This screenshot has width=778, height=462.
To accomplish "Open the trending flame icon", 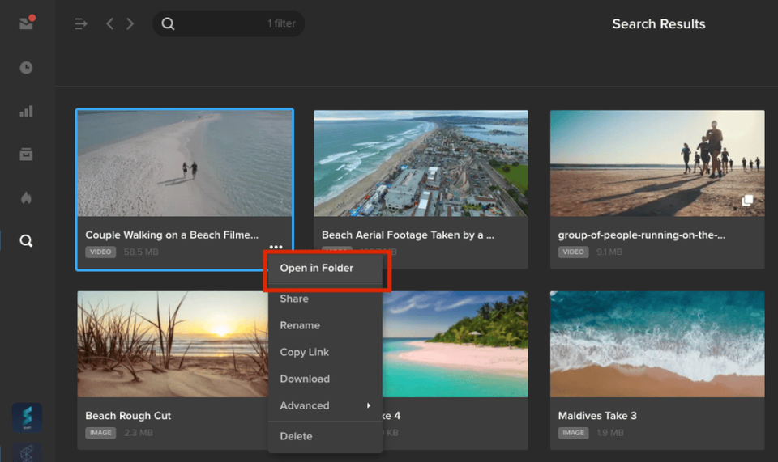I will point(26,197).
